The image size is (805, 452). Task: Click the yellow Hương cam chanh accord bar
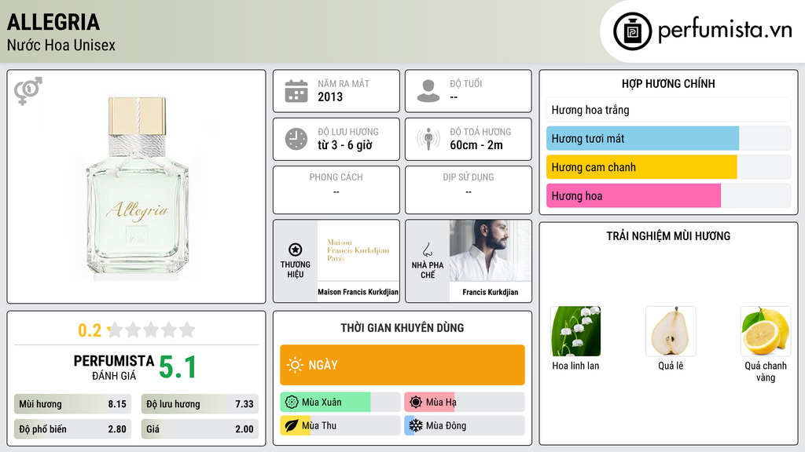[668, 167]
